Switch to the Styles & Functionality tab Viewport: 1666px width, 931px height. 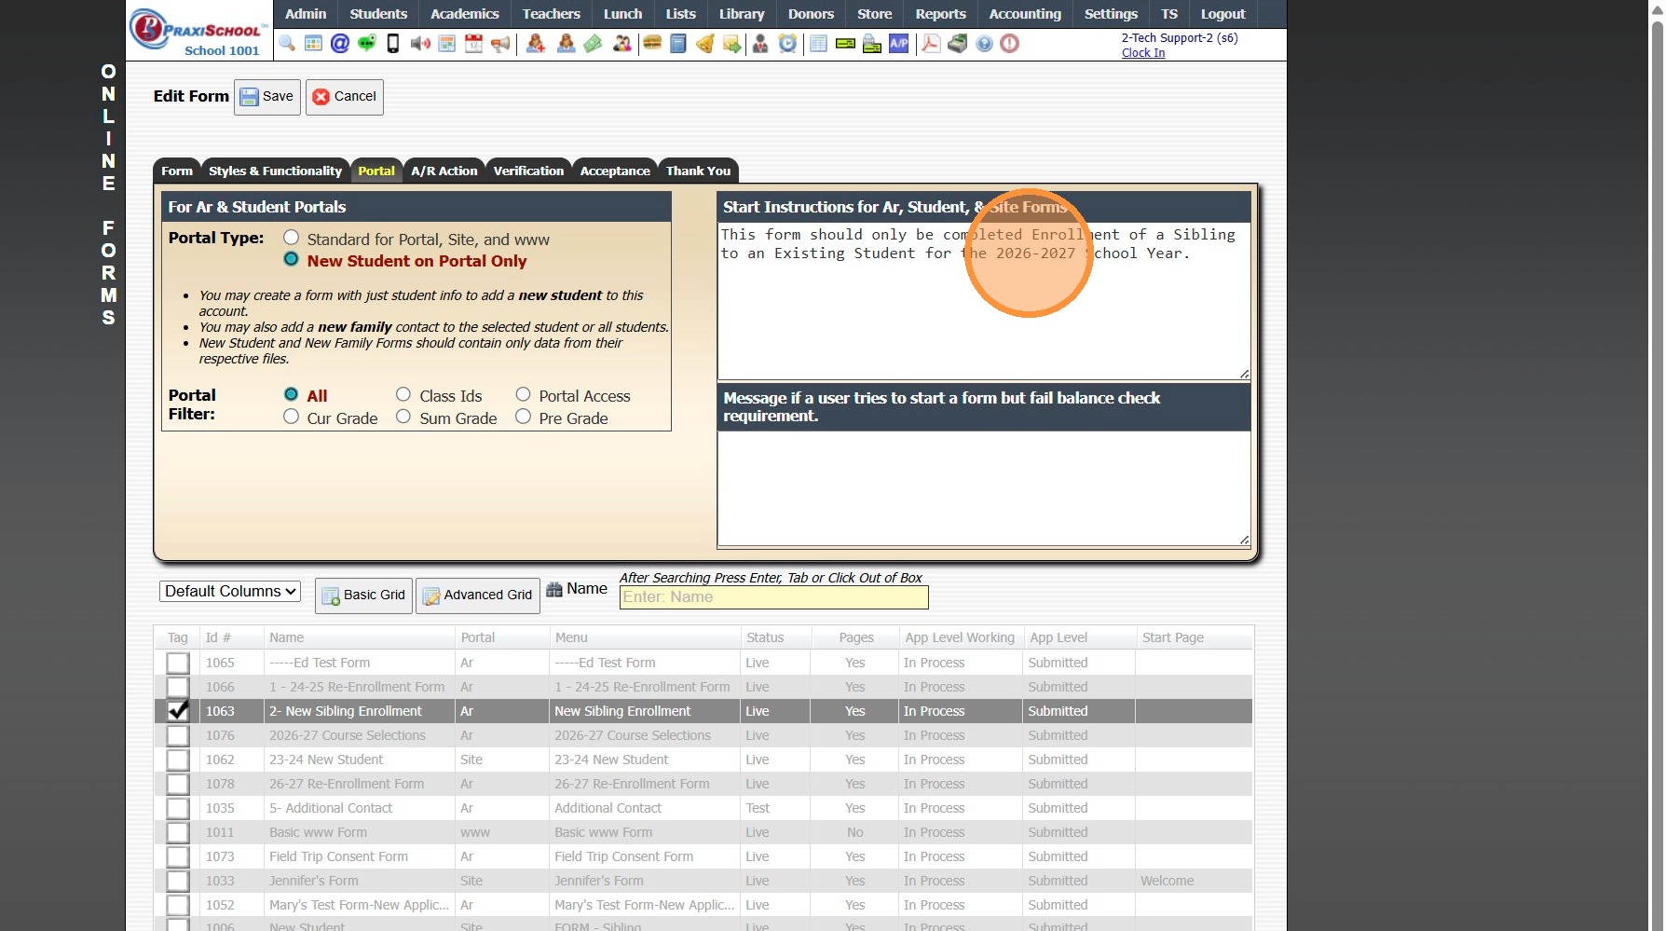(x=276, y=171)
